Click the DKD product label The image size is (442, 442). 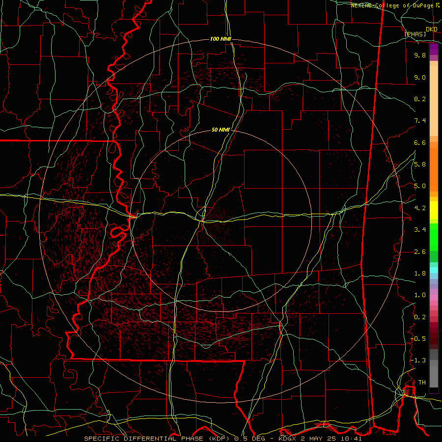pos(432,29)
